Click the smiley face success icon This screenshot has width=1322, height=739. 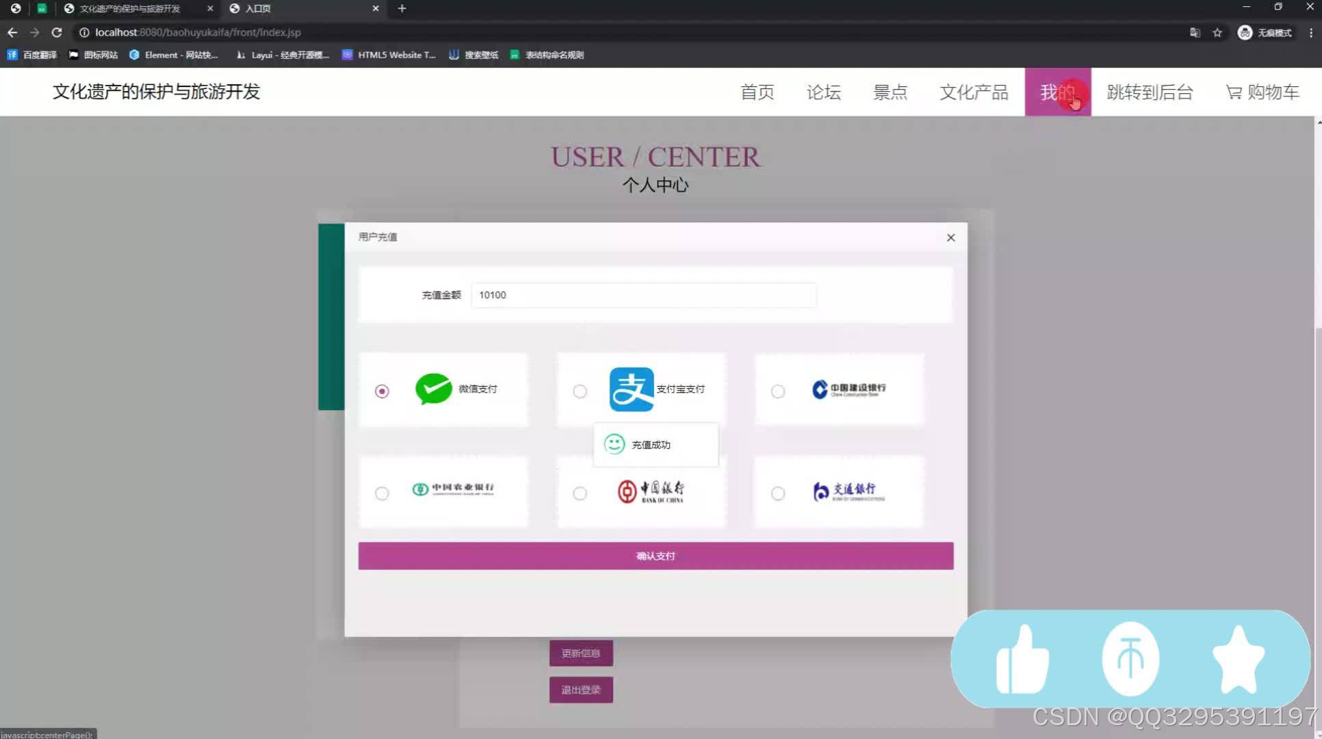pyautogui.click(x=614, y=444)
